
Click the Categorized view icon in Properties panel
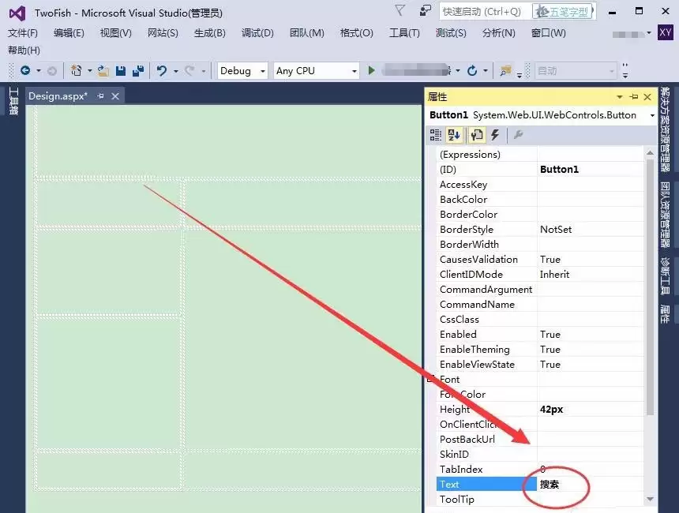click(435, 135)
